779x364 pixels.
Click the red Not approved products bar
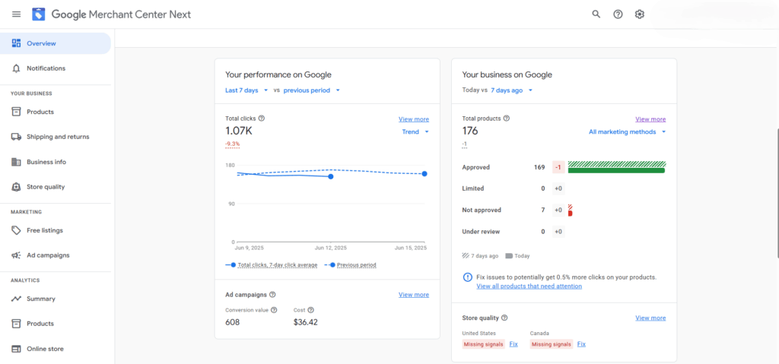571,213
